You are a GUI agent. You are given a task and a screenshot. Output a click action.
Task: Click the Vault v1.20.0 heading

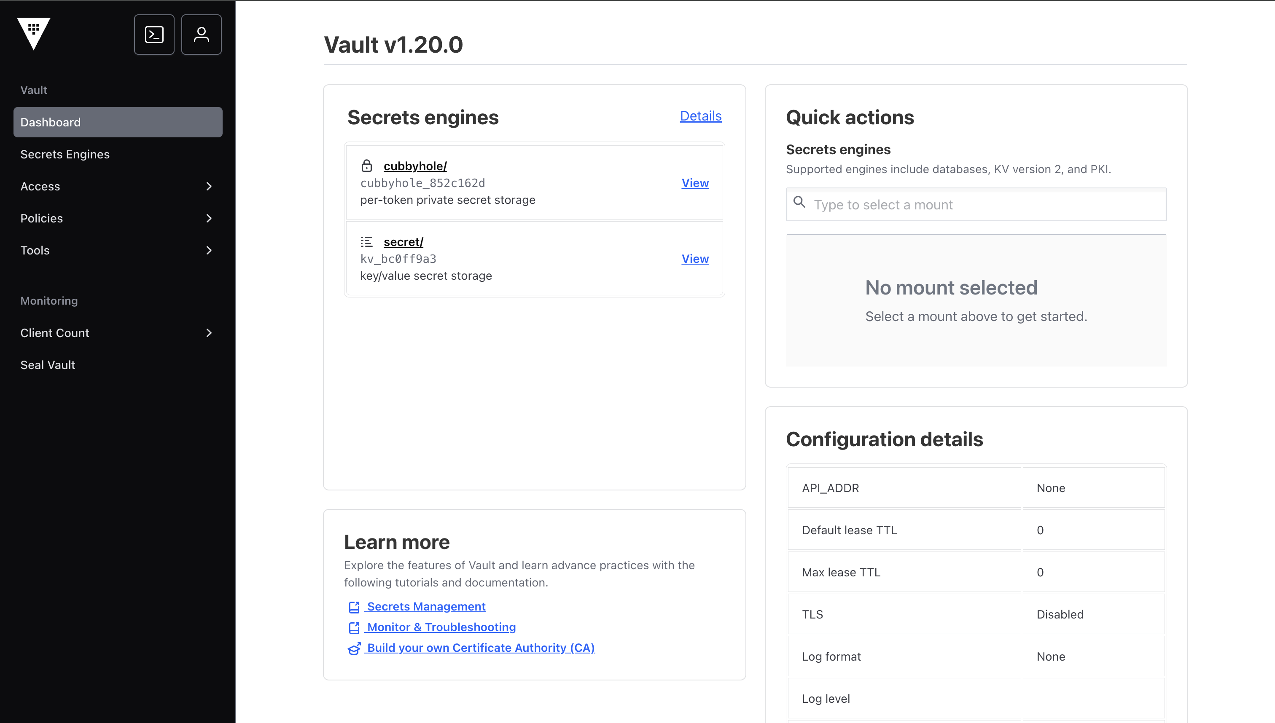click(x=393, y=45)
